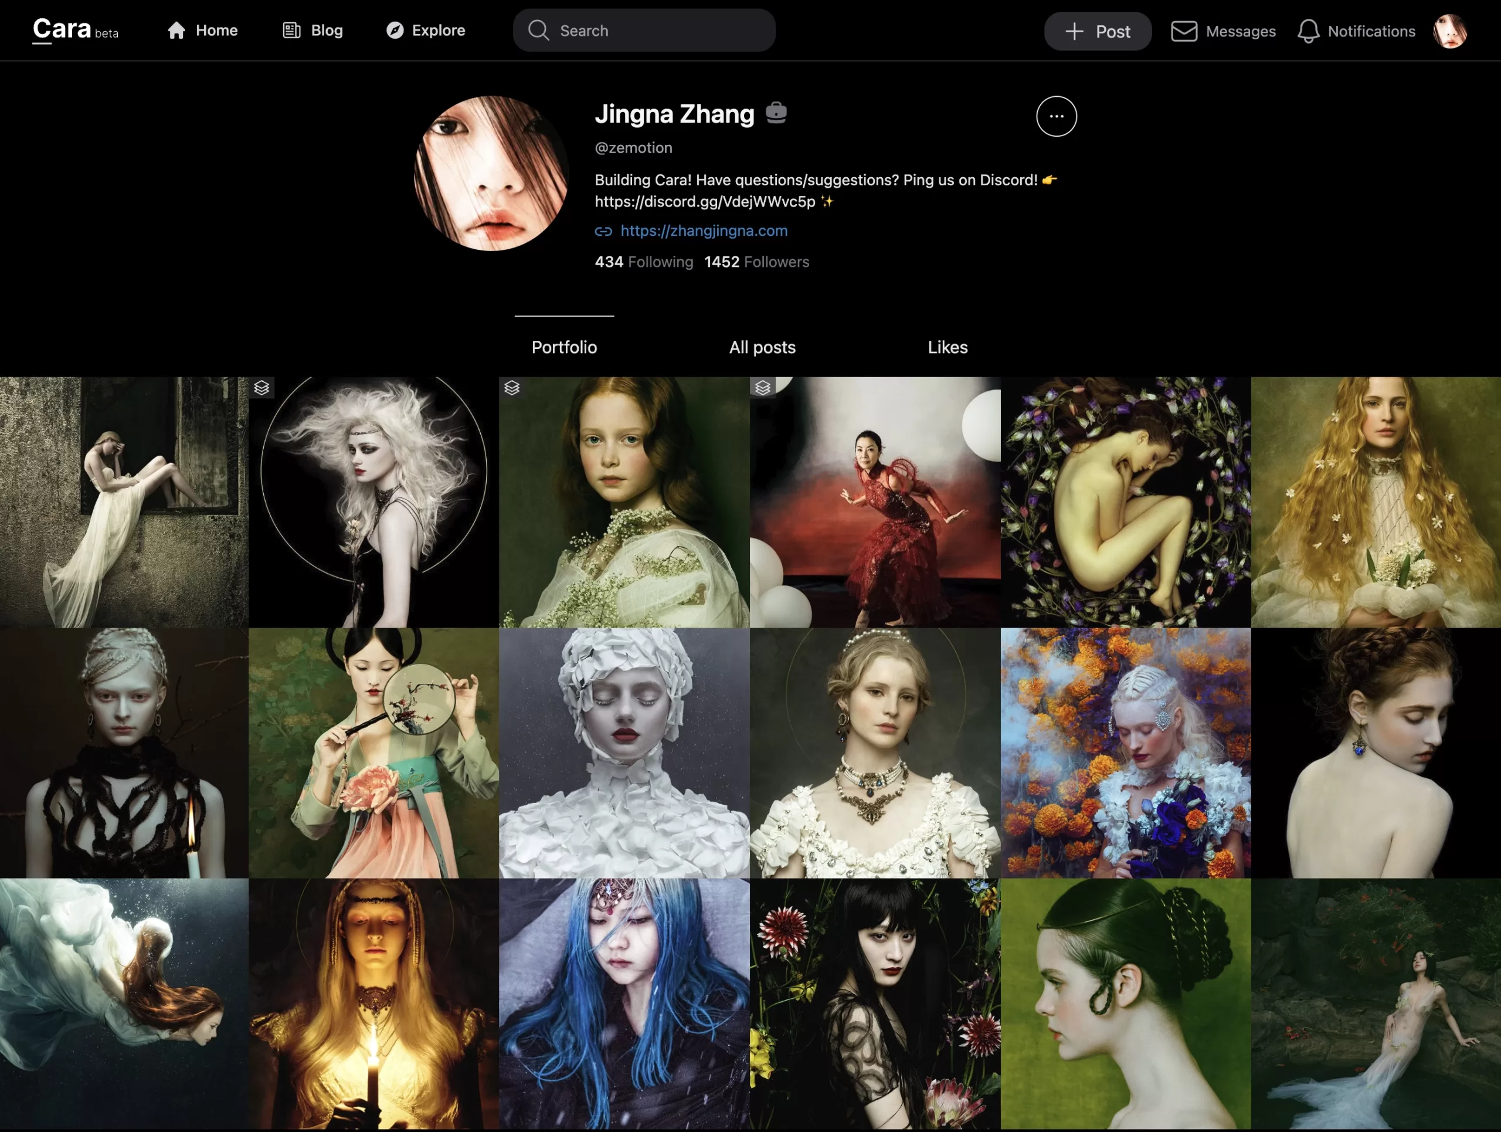This screenshot has width=1501, height=1132.
Task: Open the Blog page icon
Action: point(292,30)
